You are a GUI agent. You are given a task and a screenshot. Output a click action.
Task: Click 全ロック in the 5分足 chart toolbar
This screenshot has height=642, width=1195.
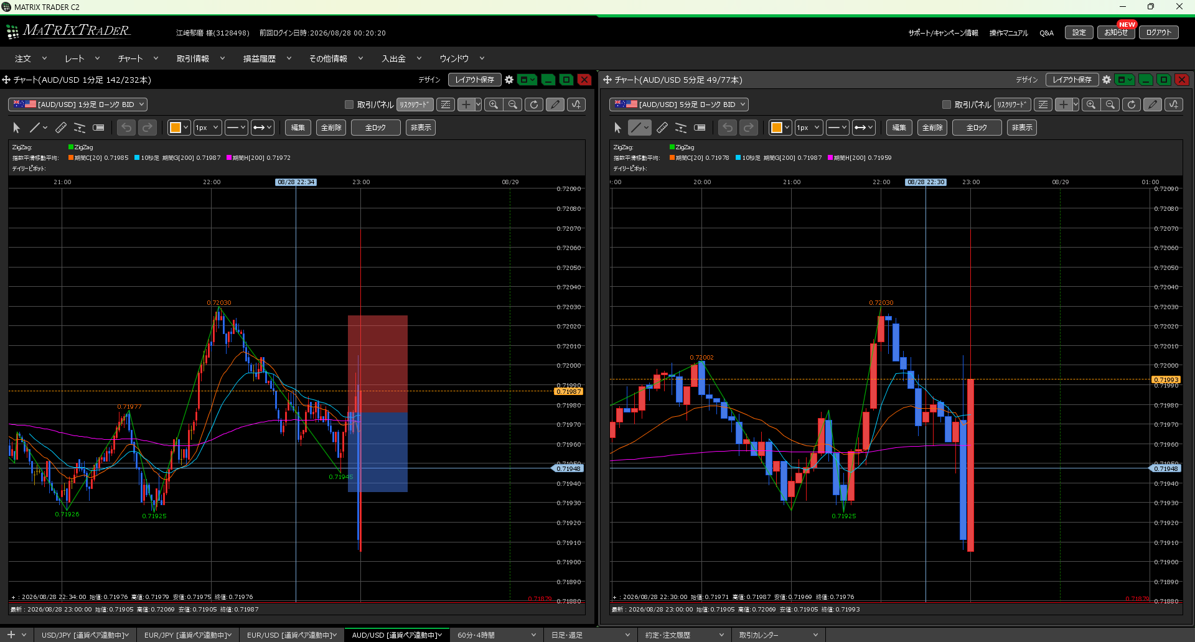[977, 128]
